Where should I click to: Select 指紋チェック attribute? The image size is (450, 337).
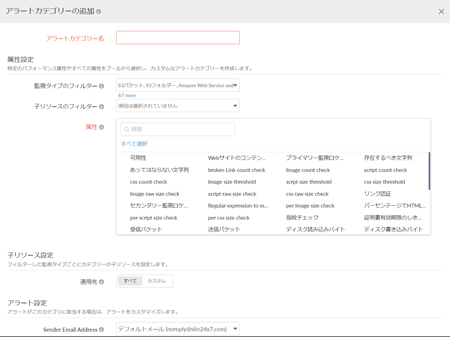[302, 218]
